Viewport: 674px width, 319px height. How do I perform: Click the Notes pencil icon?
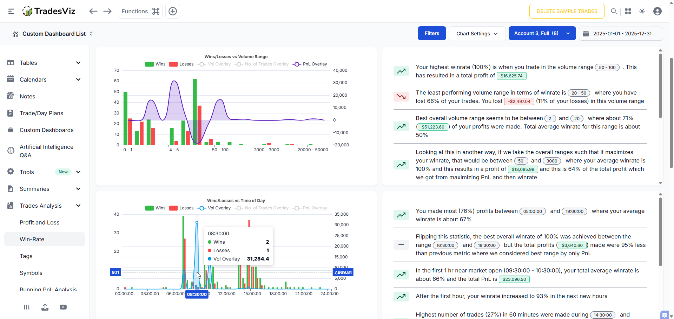(x=11, y=96)
